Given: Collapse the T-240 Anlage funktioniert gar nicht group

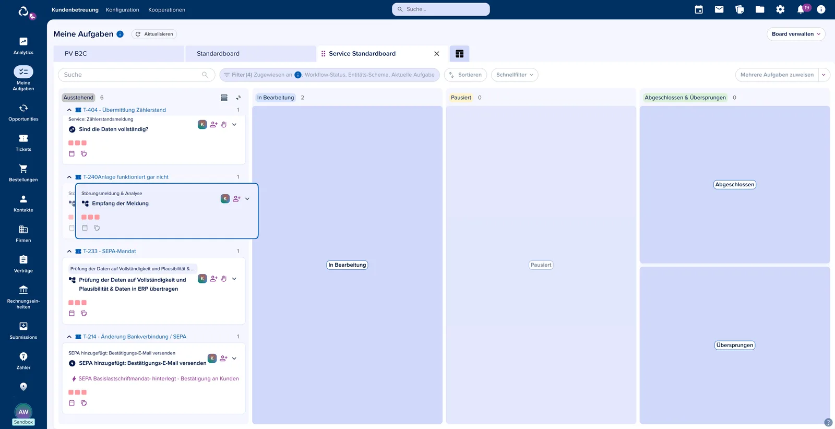Looking at the screenshot, I should coord(69,177).
